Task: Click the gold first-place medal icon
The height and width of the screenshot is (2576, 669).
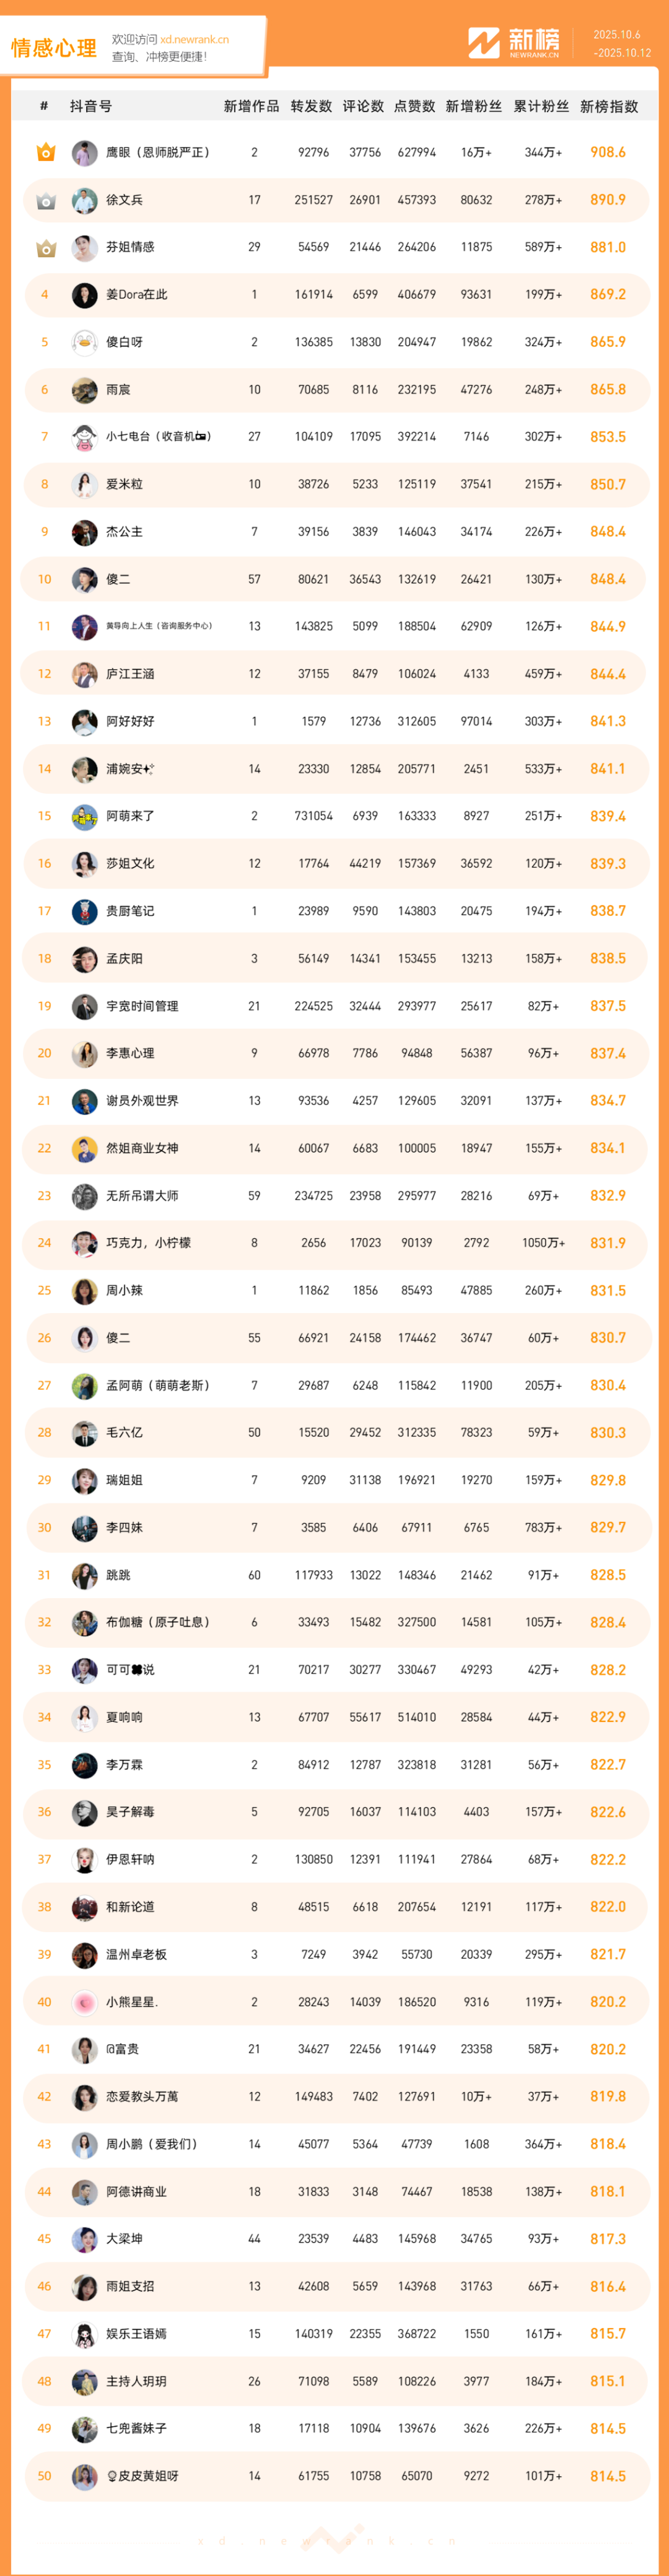Action: pyautogui.click(x=45, y=152)
